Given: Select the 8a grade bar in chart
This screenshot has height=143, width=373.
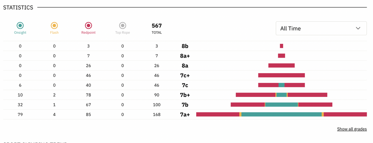Looking at the screenshot, I should (x=281, y=66).
